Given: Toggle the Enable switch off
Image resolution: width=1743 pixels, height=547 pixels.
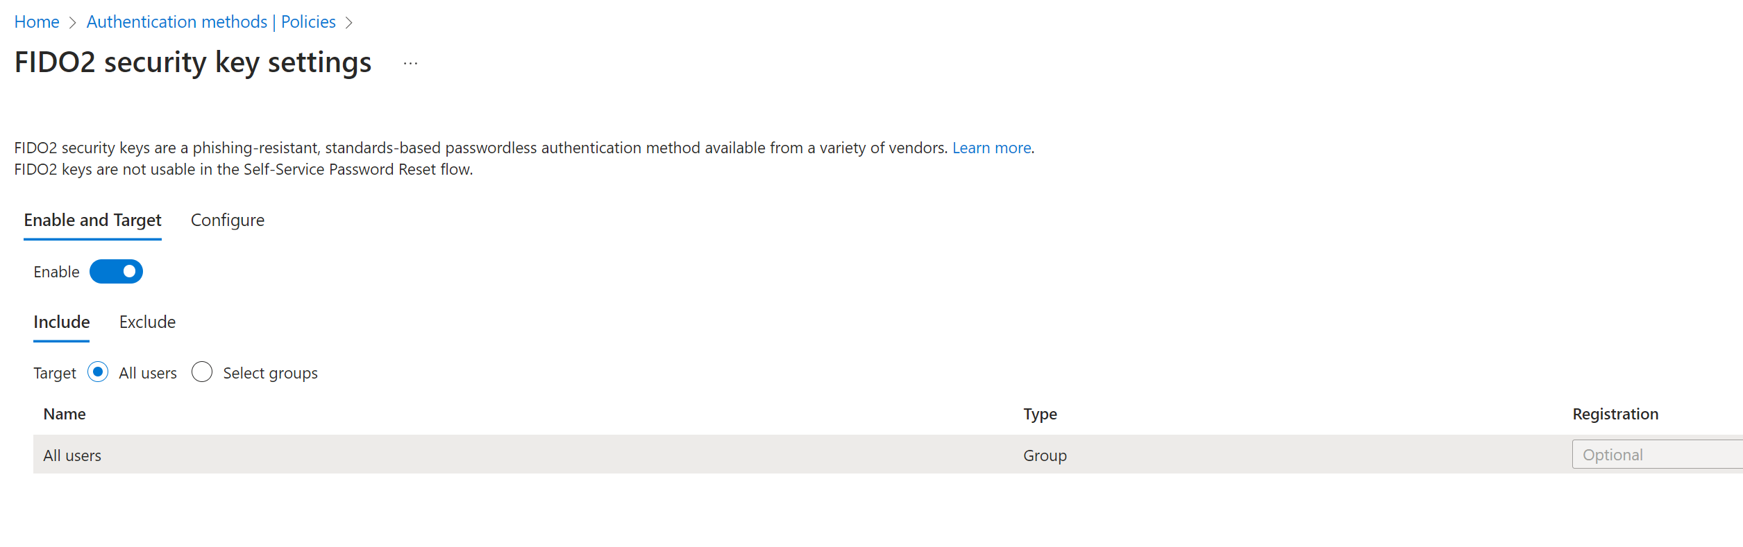Looking at the screenshot, I should pyautogui.click(x=116, y=272).
